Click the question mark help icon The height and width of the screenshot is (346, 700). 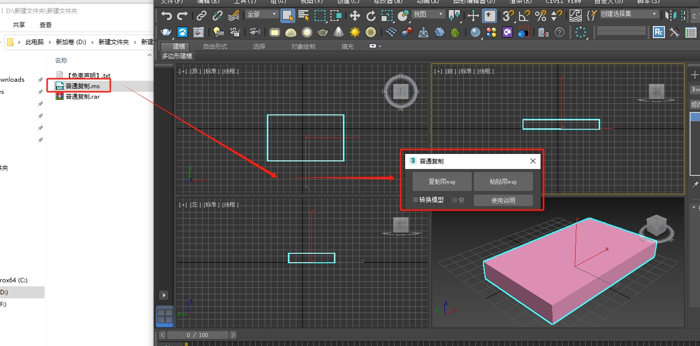pyautogui.click(x=560, y=33)
